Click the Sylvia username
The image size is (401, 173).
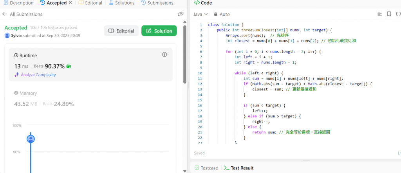pos(16,36)
